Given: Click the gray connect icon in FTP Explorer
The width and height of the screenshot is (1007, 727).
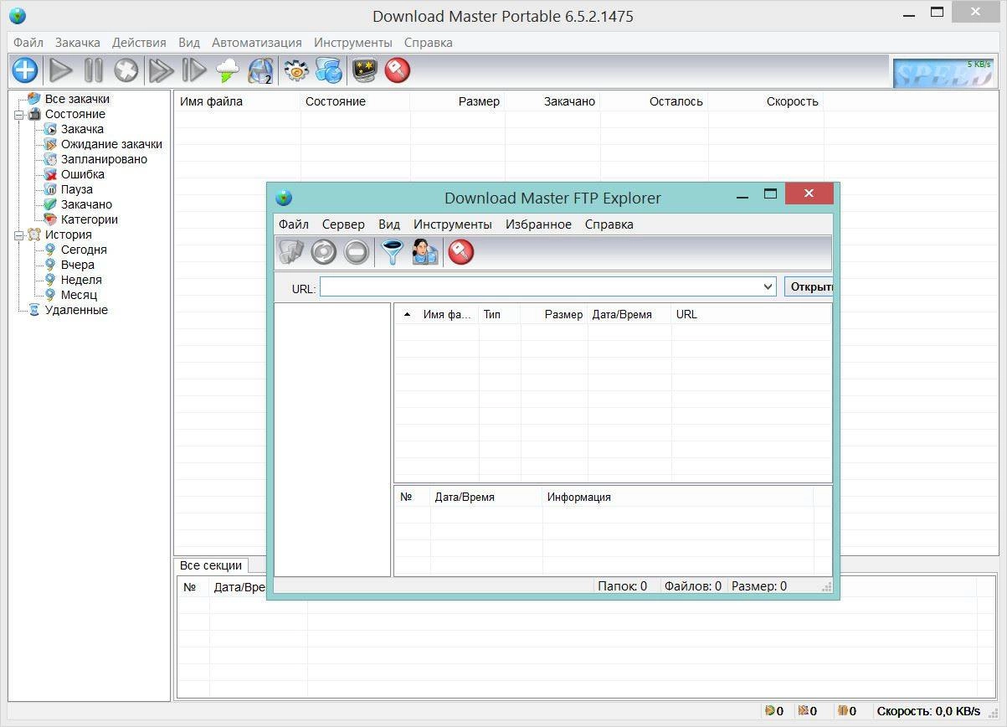Looking at the screenshot, I should tap(291, 252).
